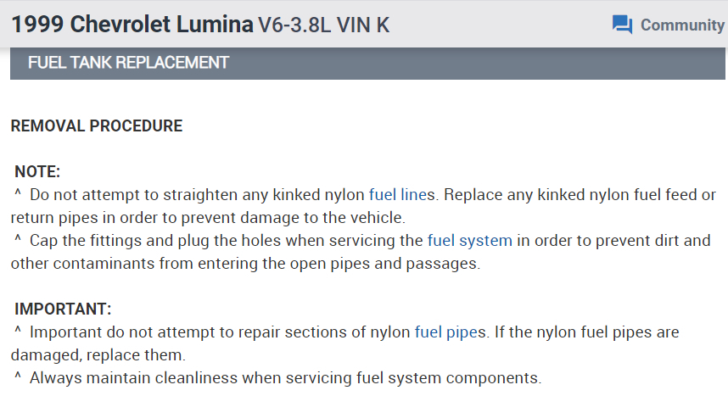Click the Community chat bubble icon
This screenshot has width=728, height=407.
(622, 25)
